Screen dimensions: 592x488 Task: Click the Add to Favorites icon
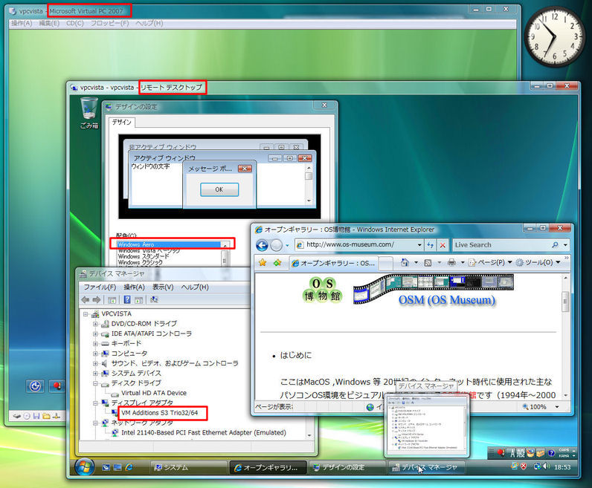click(x=277, y=262)
